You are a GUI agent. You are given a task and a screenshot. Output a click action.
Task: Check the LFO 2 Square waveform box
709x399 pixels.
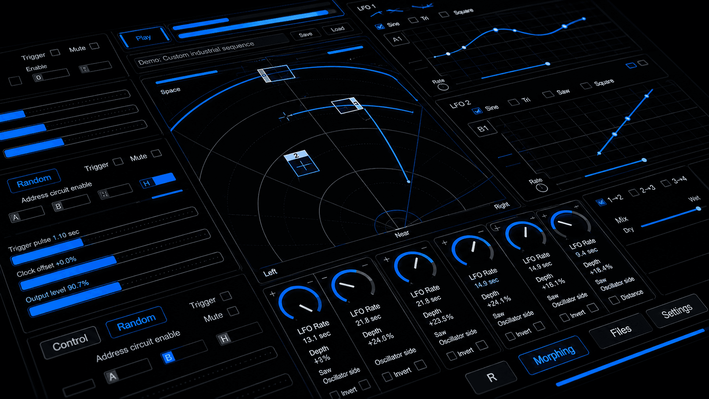coord(586,86)
